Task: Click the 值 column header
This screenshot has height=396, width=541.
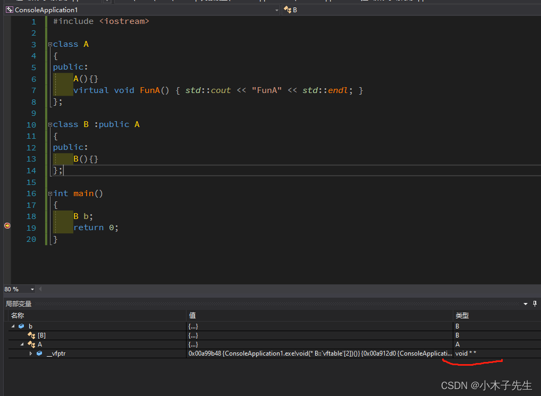Action: coord(319,316)
